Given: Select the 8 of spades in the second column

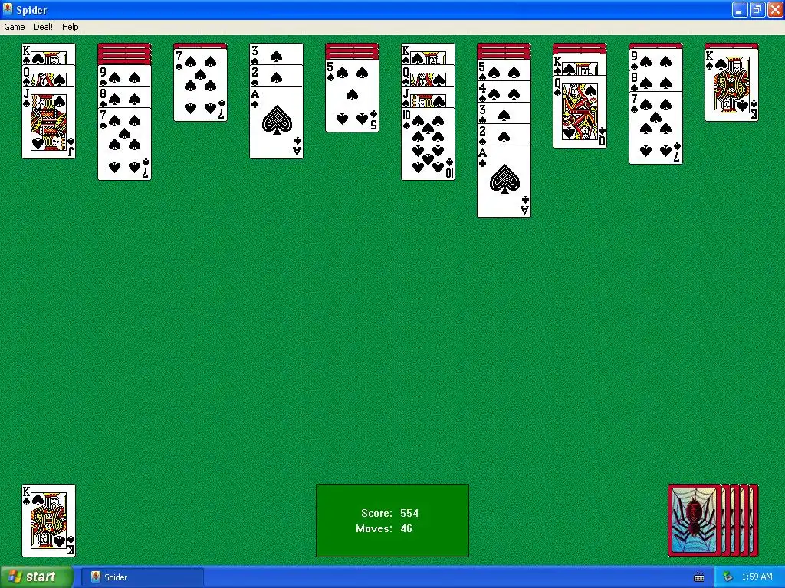Looking at the screenshot, I should (124, 97).
